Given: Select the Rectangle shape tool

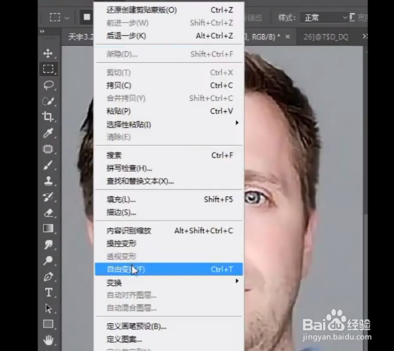Looking at the screenshot, I should tap(48, 324).
